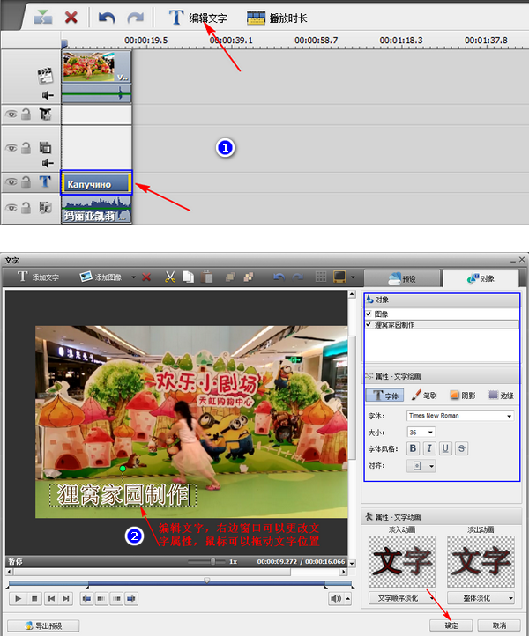
Task: Uncheck the 狸窝家园制作 object checkbox
Action: [369, 324]
